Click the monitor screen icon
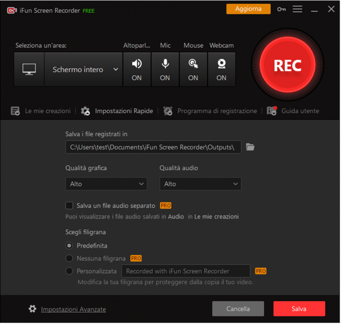The image size is (341, 324). (x=29, y=69)
